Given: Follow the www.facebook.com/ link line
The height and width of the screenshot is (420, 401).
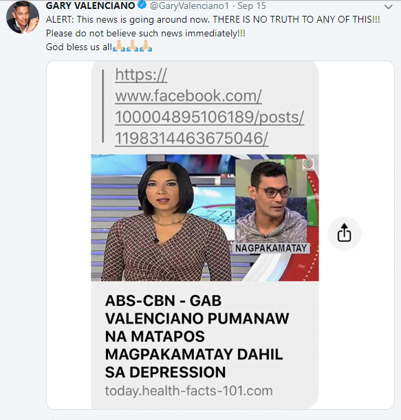Looking at the screenshot, I should click(x=188, y=96).
